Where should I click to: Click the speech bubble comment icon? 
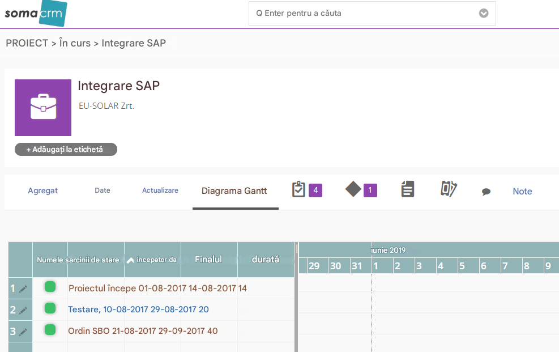point(486,192)
